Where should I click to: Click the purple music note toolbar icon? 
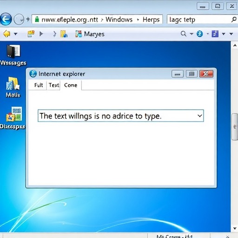[x=215, y=34]
